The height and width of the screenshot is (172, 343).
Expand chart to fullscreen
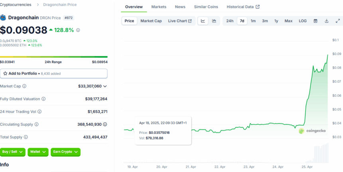337,21
